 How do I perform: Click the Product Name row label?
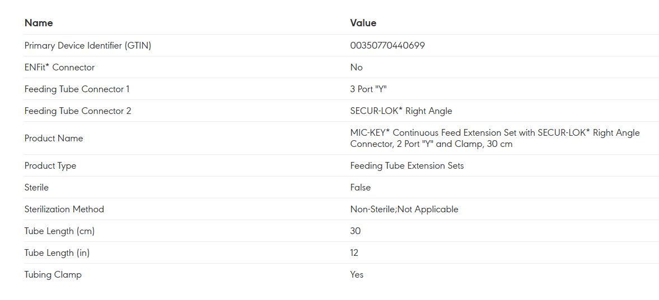(x=54, y=138)
